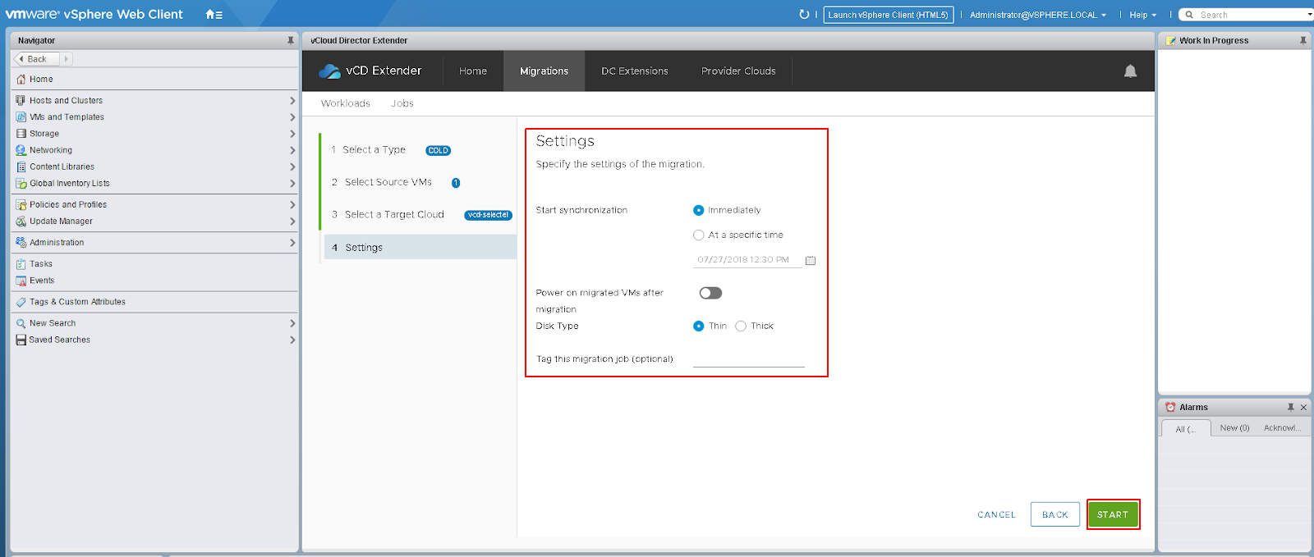1314x557 pixels.
Task: Go to step Select Source VMs
Action: point(388,182)
